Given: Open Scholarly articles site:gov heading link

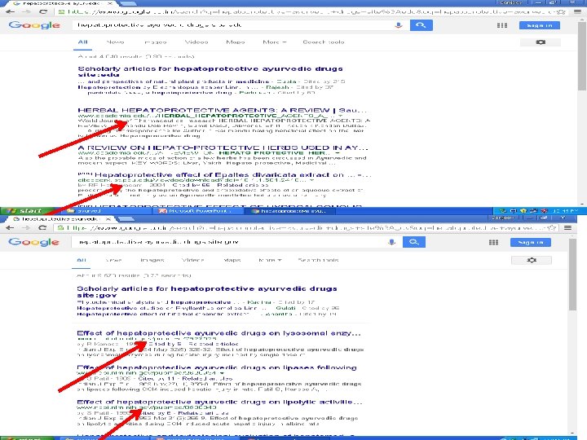Looking at the screenshot, I should tap(207, 292).
